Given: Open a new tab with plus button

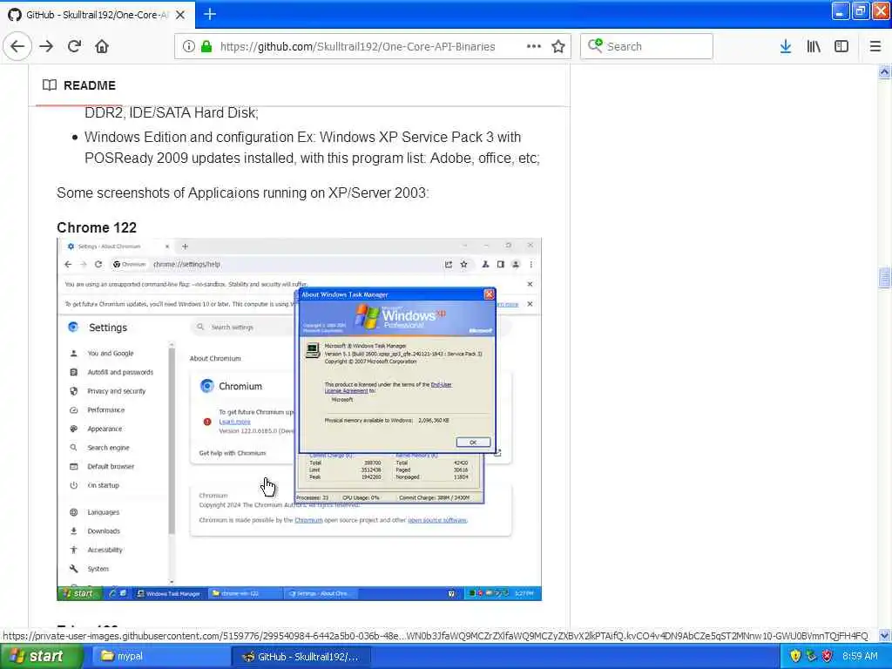Looking at the screenshot, I should click(x=209, y=14).
